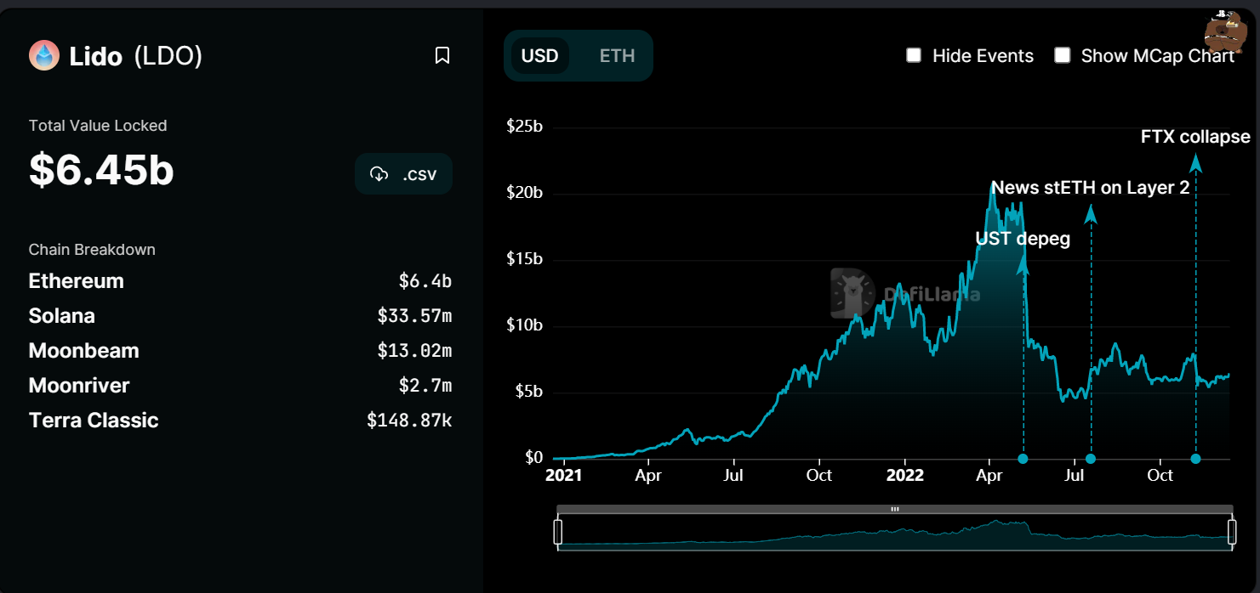Viewport: 1260px width, 593px height.
Task: Click the "$13.02m" Moonbeam value
Action: (414, 351)
